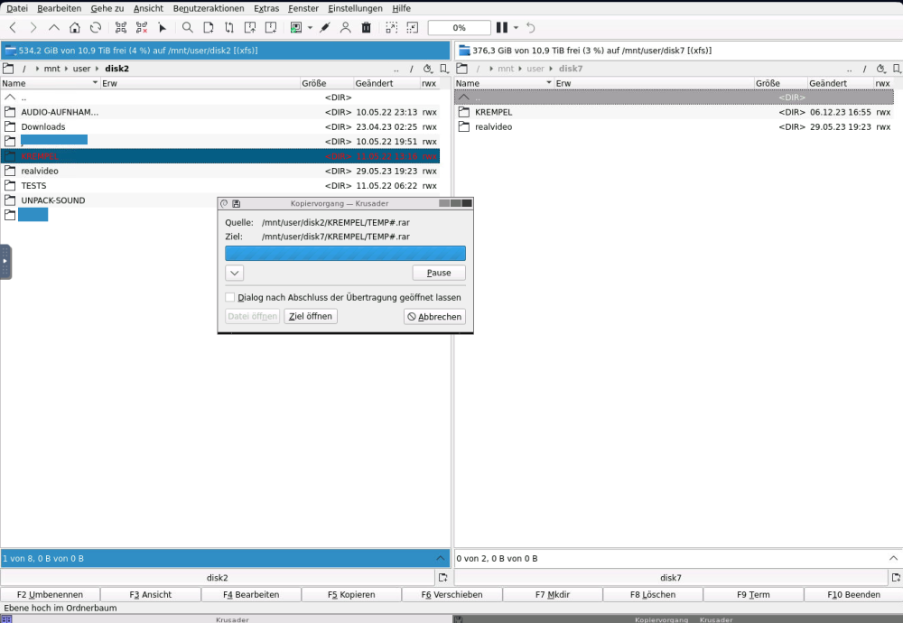Open left panel history clock icon

pos(428,69)
